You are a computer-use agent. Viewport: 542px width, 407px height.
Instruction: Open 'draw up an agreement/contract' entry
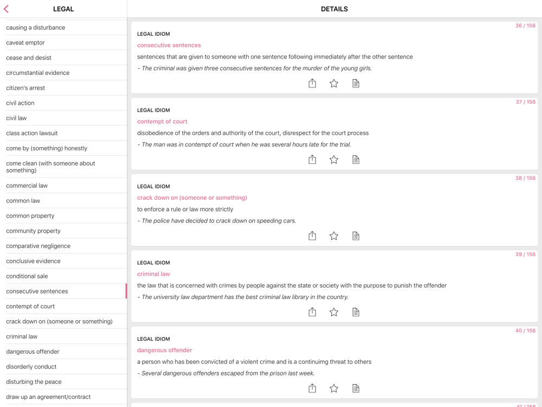pos(48,397)
